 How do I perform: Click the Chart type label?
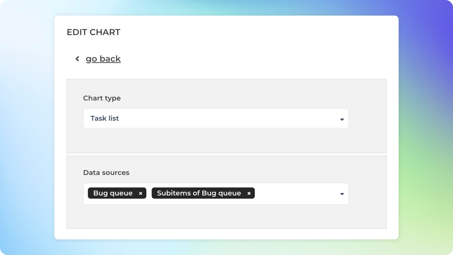102,98
